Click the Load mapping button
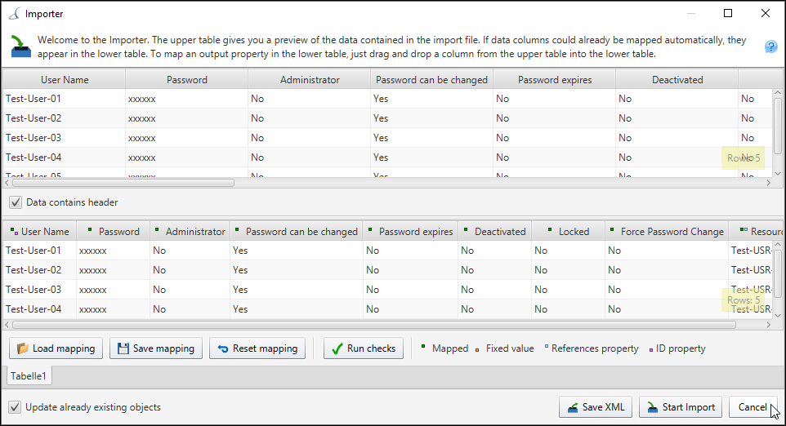Viewport: 786px width, 426px height. click(56, 348)
